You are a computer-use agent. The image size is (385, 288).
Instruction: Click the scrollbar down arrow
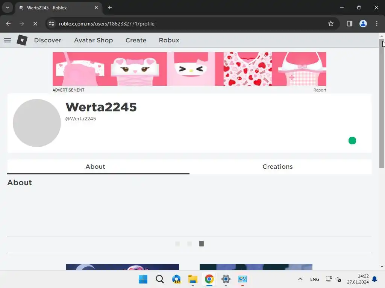(382, 267)
